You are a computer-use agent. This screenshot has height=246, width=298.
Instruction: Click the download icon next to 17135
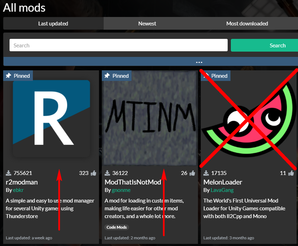coord(206,173)
